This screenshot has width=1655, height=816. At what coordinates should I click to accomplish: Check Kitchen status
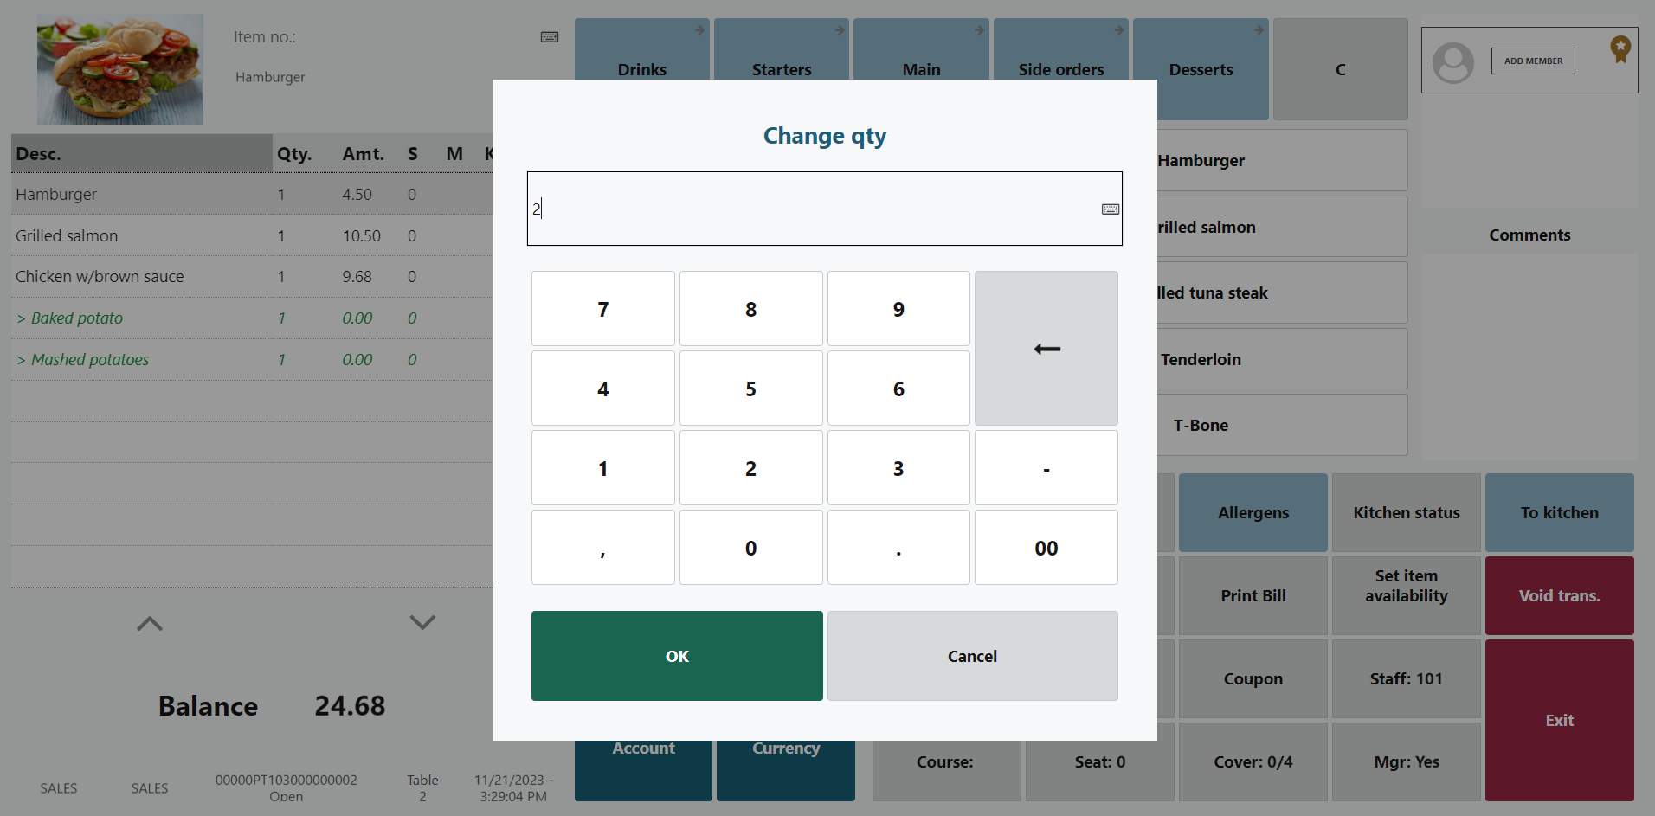click(x=1407, y=512)
